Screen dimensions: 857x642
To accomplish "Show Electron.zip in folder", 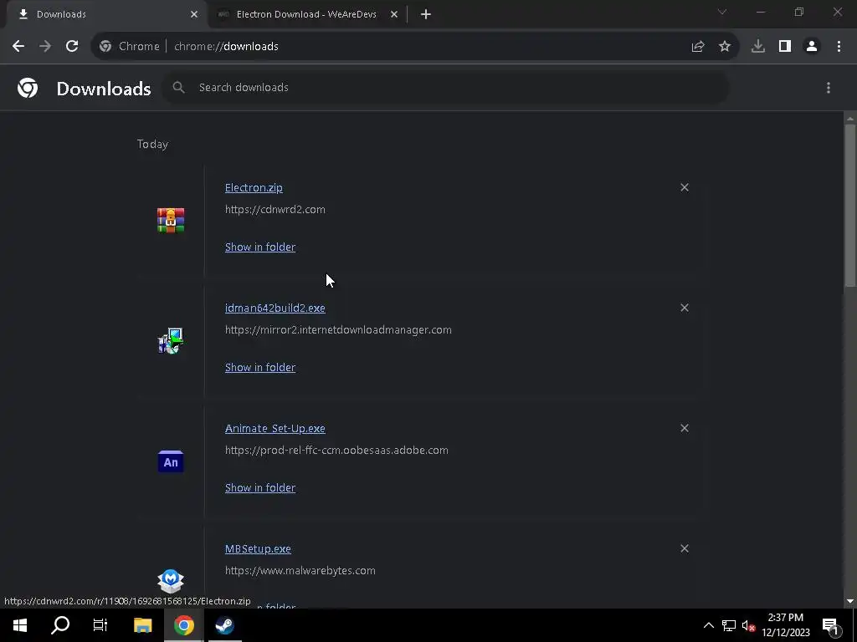I will [260, 247].
